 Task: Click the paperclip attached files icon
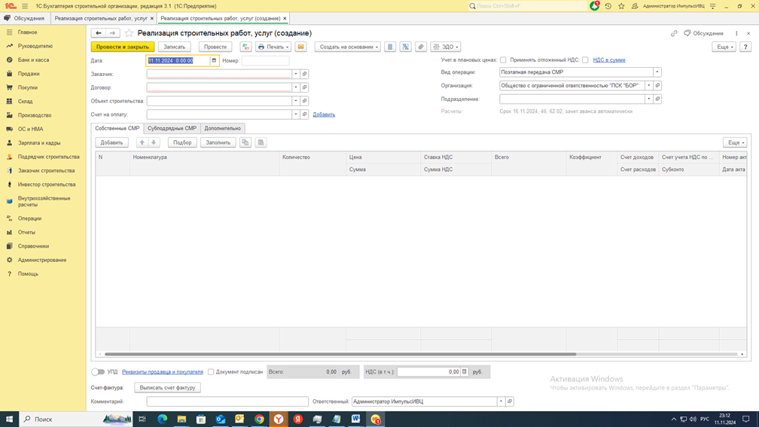pyautogui.click(x=421, y=47)
